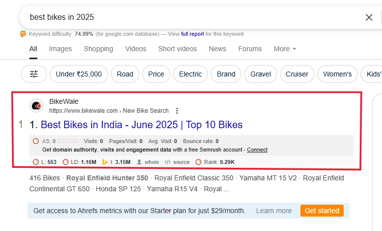The width and height of the screenshot is (382, 231).
Task: Open 'Best Bikes in India - June 2025' result
Action: pos(142,125)
